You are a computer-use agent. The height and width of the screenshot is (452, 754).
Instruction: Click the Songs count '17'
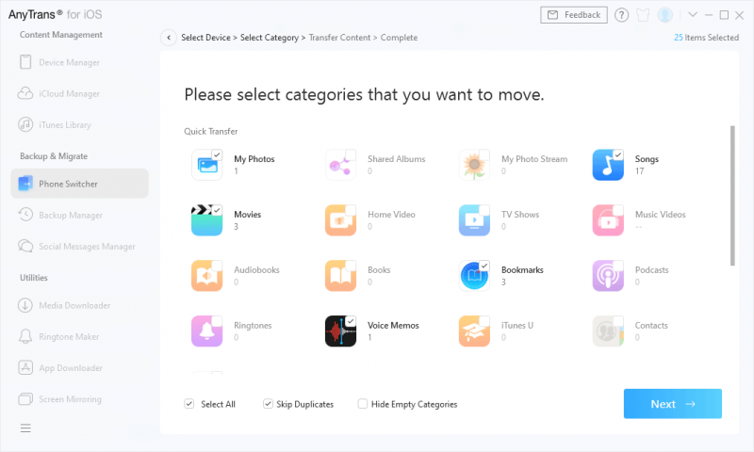click(639, 171)
